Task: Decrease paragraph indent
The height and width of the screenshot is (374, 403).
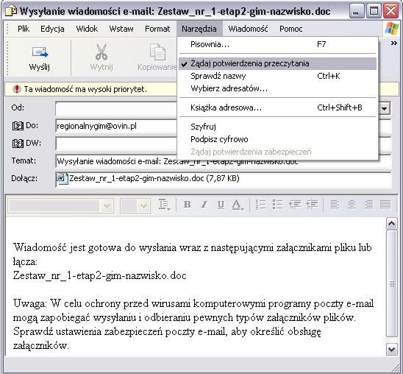Action: [x=295, y=205]
